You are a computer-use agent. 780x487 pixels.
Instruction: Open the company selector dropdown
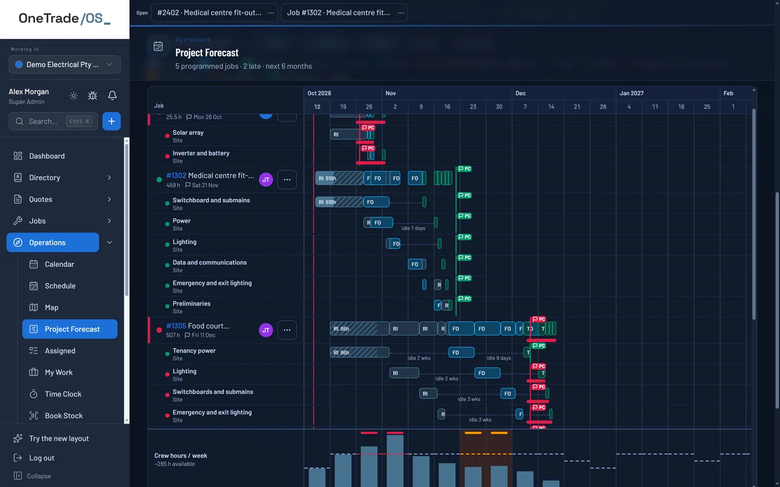[64, 64]
